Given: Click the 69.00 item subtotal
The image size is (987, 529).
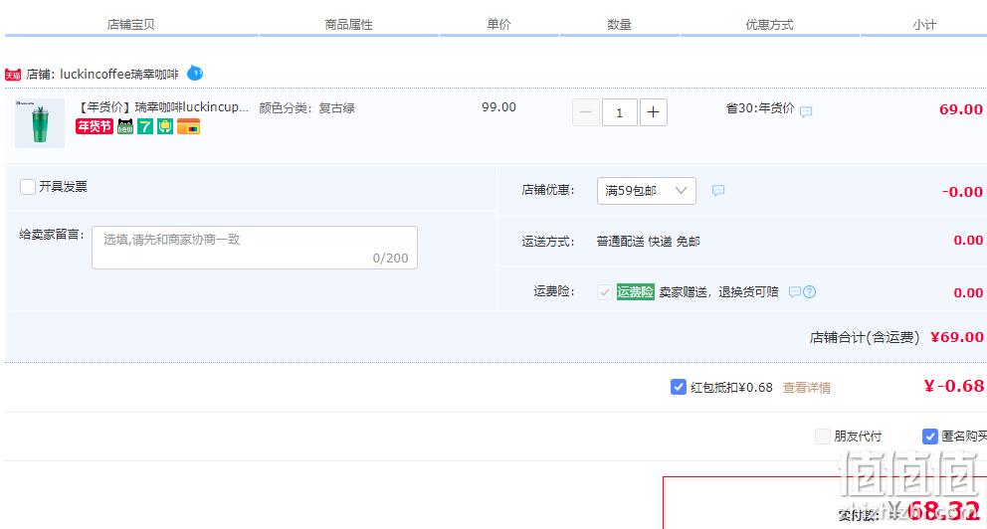Looking at the screenshot, I should click(960, 109).
